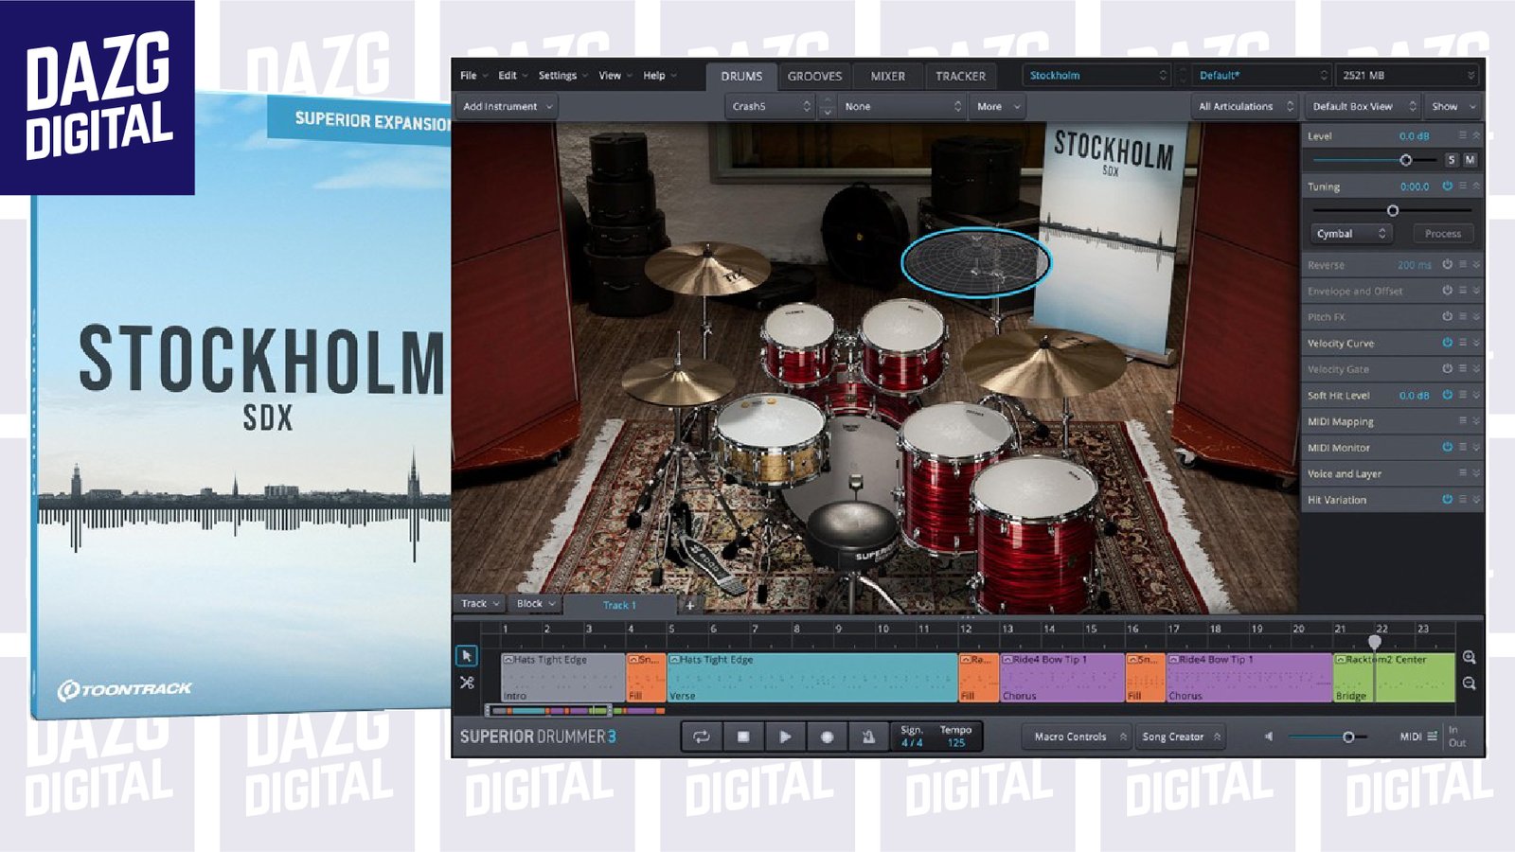
Task: Open the MIDI settings list icon
Action: [1433, 737]
